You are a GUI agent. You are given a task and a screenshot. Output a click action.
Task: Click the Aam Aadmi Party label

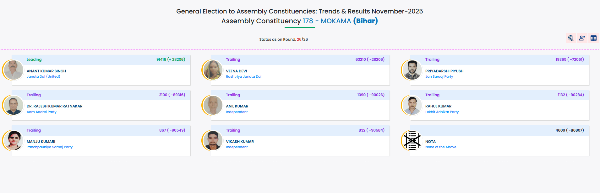(x=41, y=112)
